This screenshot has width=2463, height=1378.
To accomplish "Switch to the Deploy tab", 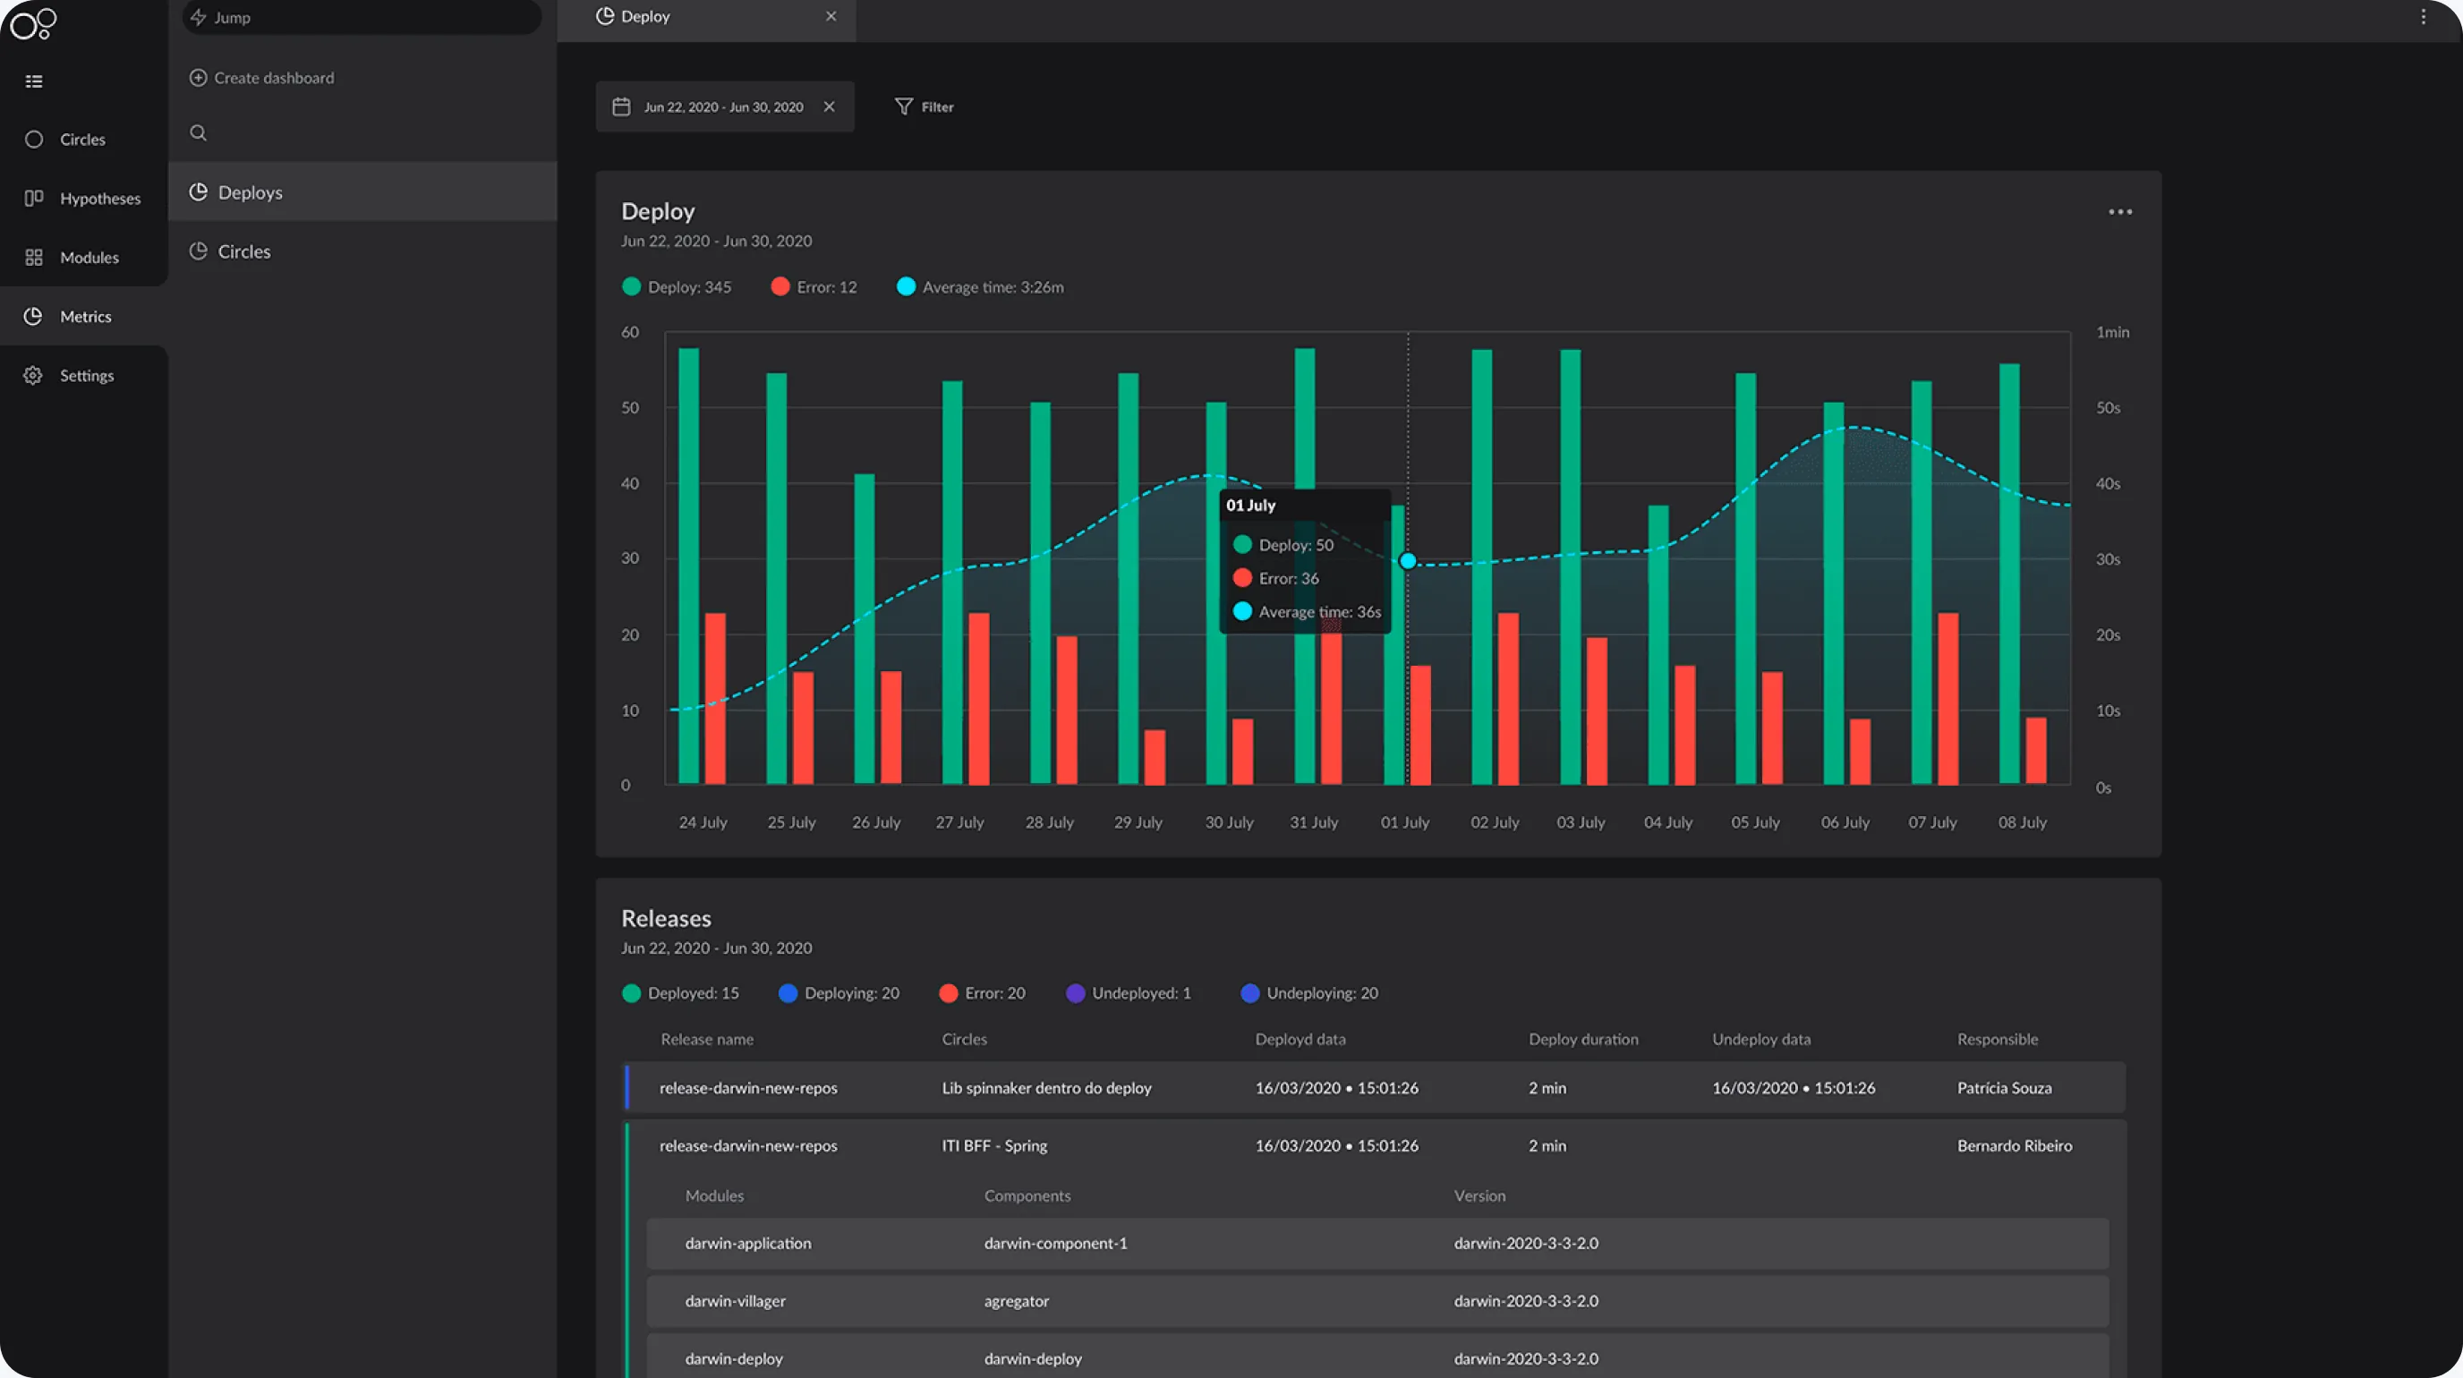I will (x=705, y=17).
